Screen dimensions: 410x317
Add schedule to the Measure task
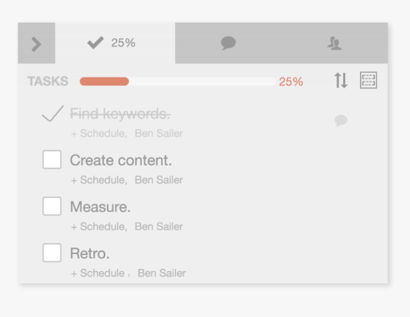99,227
